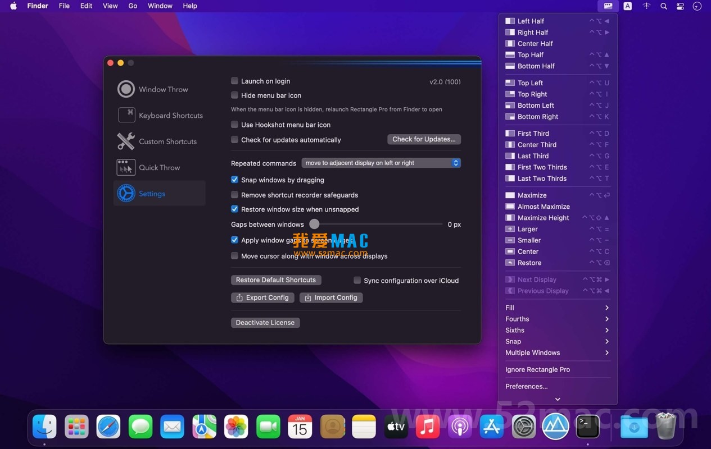Expand the Snap submenu

(558, 341)
